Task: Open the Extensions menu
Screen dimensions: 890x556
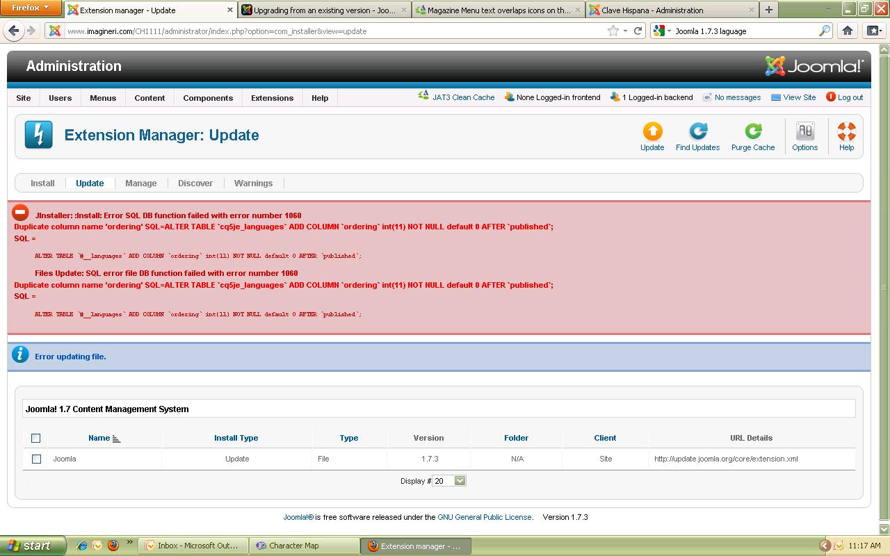Action: (273, 98)
